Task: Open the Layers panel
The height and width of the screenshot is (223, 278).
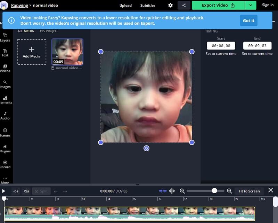Action: 5,37
